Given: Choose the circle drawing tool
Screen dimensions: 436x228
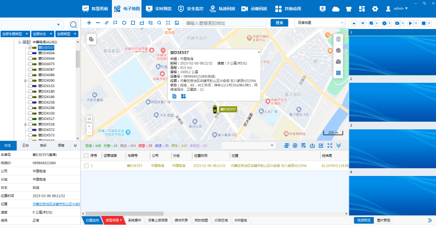Looking at the screenshot, I should click(124, 23).
